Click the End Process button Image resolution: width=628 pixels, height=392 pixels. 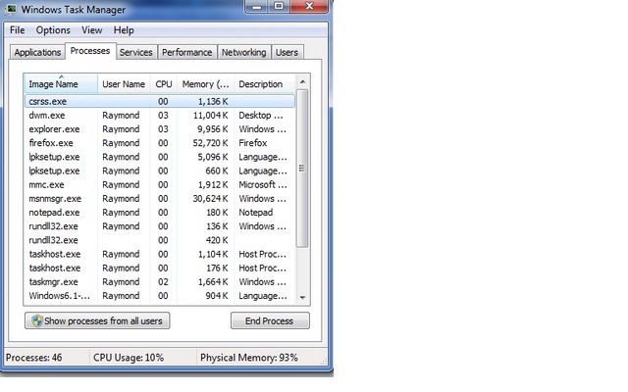point(270,320)
